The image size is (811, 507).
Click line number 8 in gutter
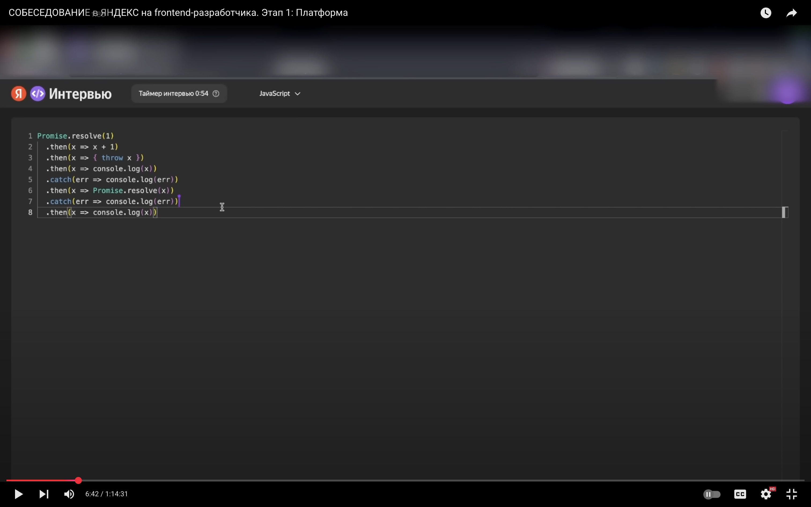pyautogui.click(x=30, y=212)
